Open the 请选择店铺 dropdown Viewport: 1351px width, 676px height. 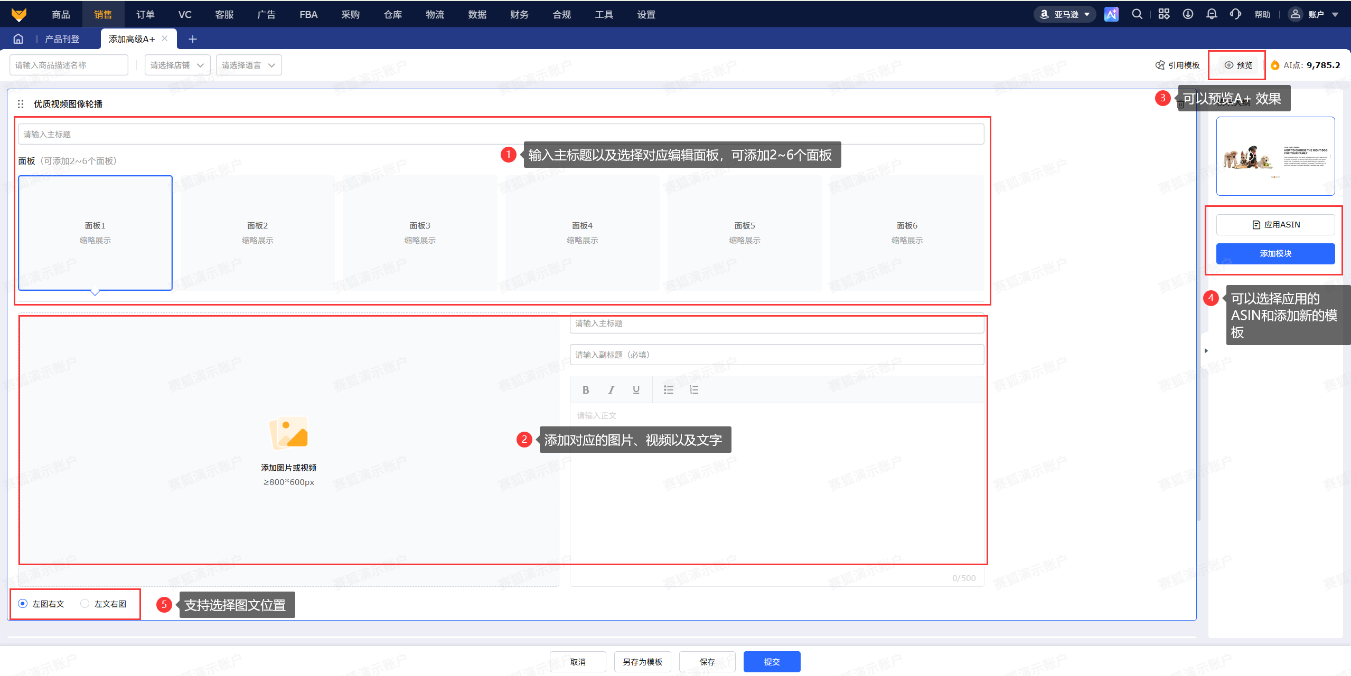177,65
